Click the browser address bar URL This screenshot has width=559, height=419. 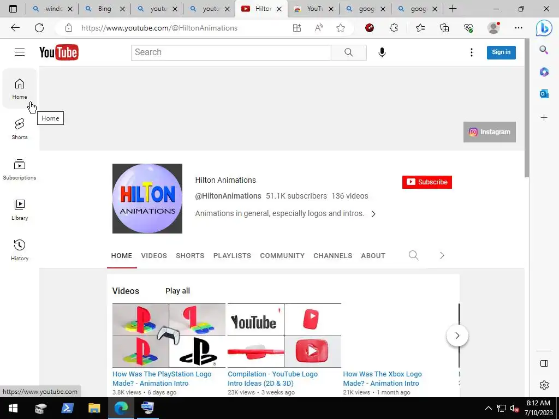tap(159, 28)
